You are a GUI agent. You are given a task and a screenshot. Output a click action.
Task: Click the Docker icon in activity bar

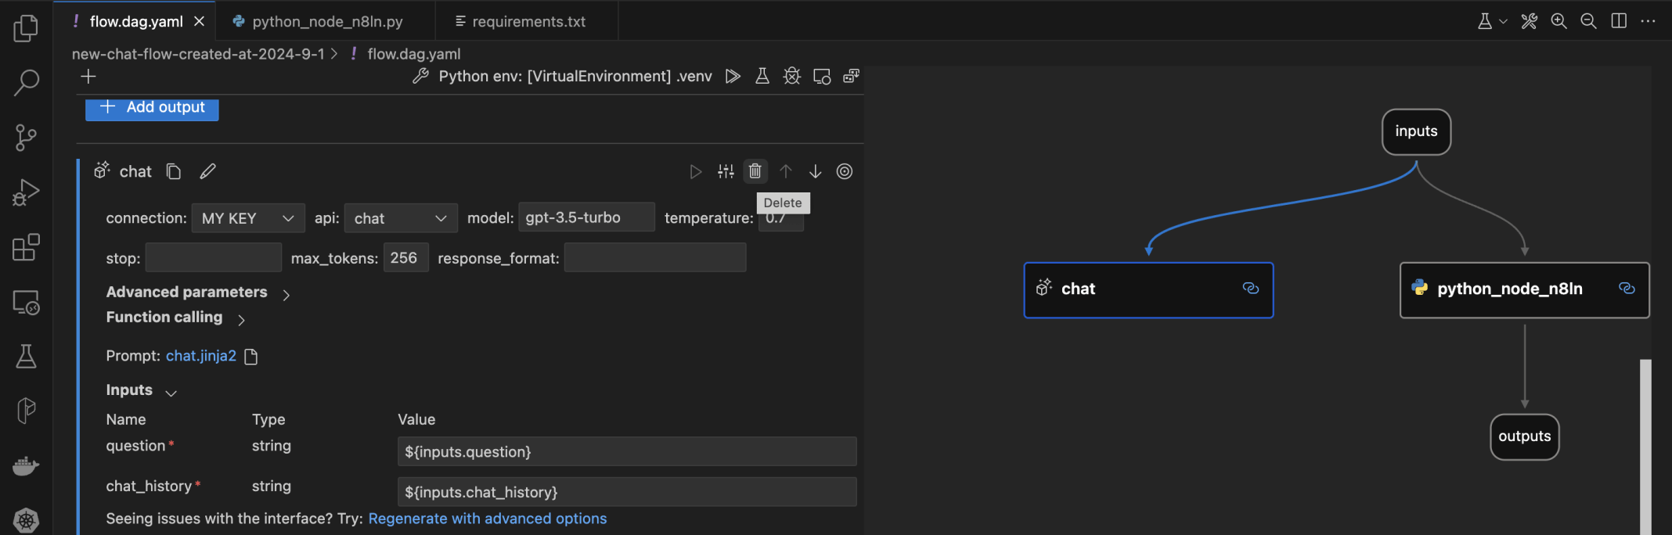coord(26,466)
